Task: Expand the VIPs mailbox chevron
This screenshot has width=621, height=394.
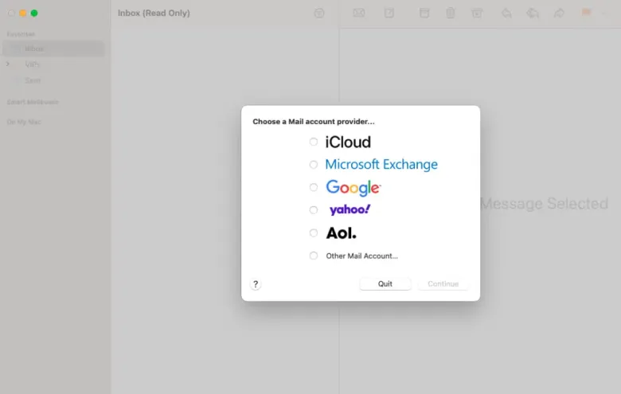Action: tap(8, 64)
